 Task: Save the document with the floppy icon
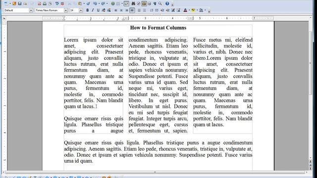[20, 3]
